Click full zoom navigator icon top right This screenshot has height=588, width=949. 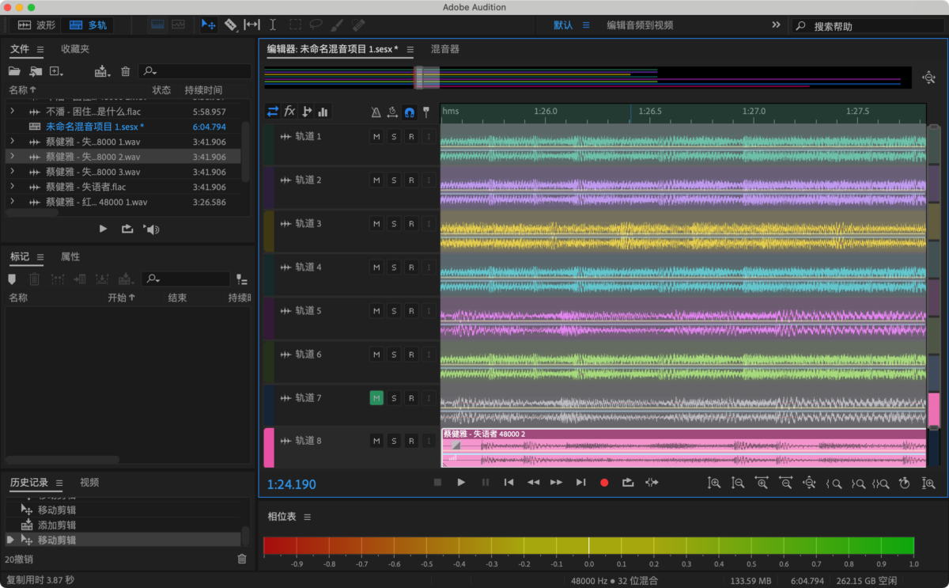pos(928,78)
